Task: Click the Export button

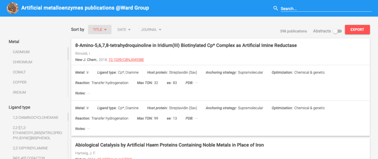Action: coord(357,29)
